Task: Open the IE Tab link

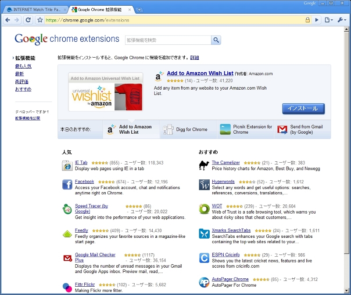Action: (81, 163)
